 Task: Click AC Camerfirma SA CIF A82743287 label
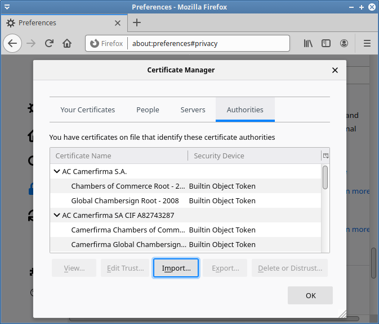pos(118,215)
